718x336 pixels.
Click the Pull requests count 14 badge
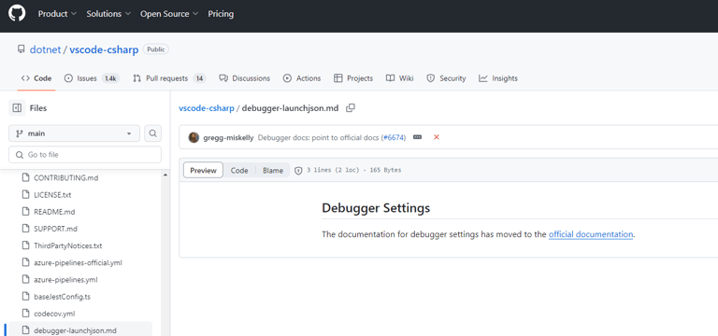(199, 78)
